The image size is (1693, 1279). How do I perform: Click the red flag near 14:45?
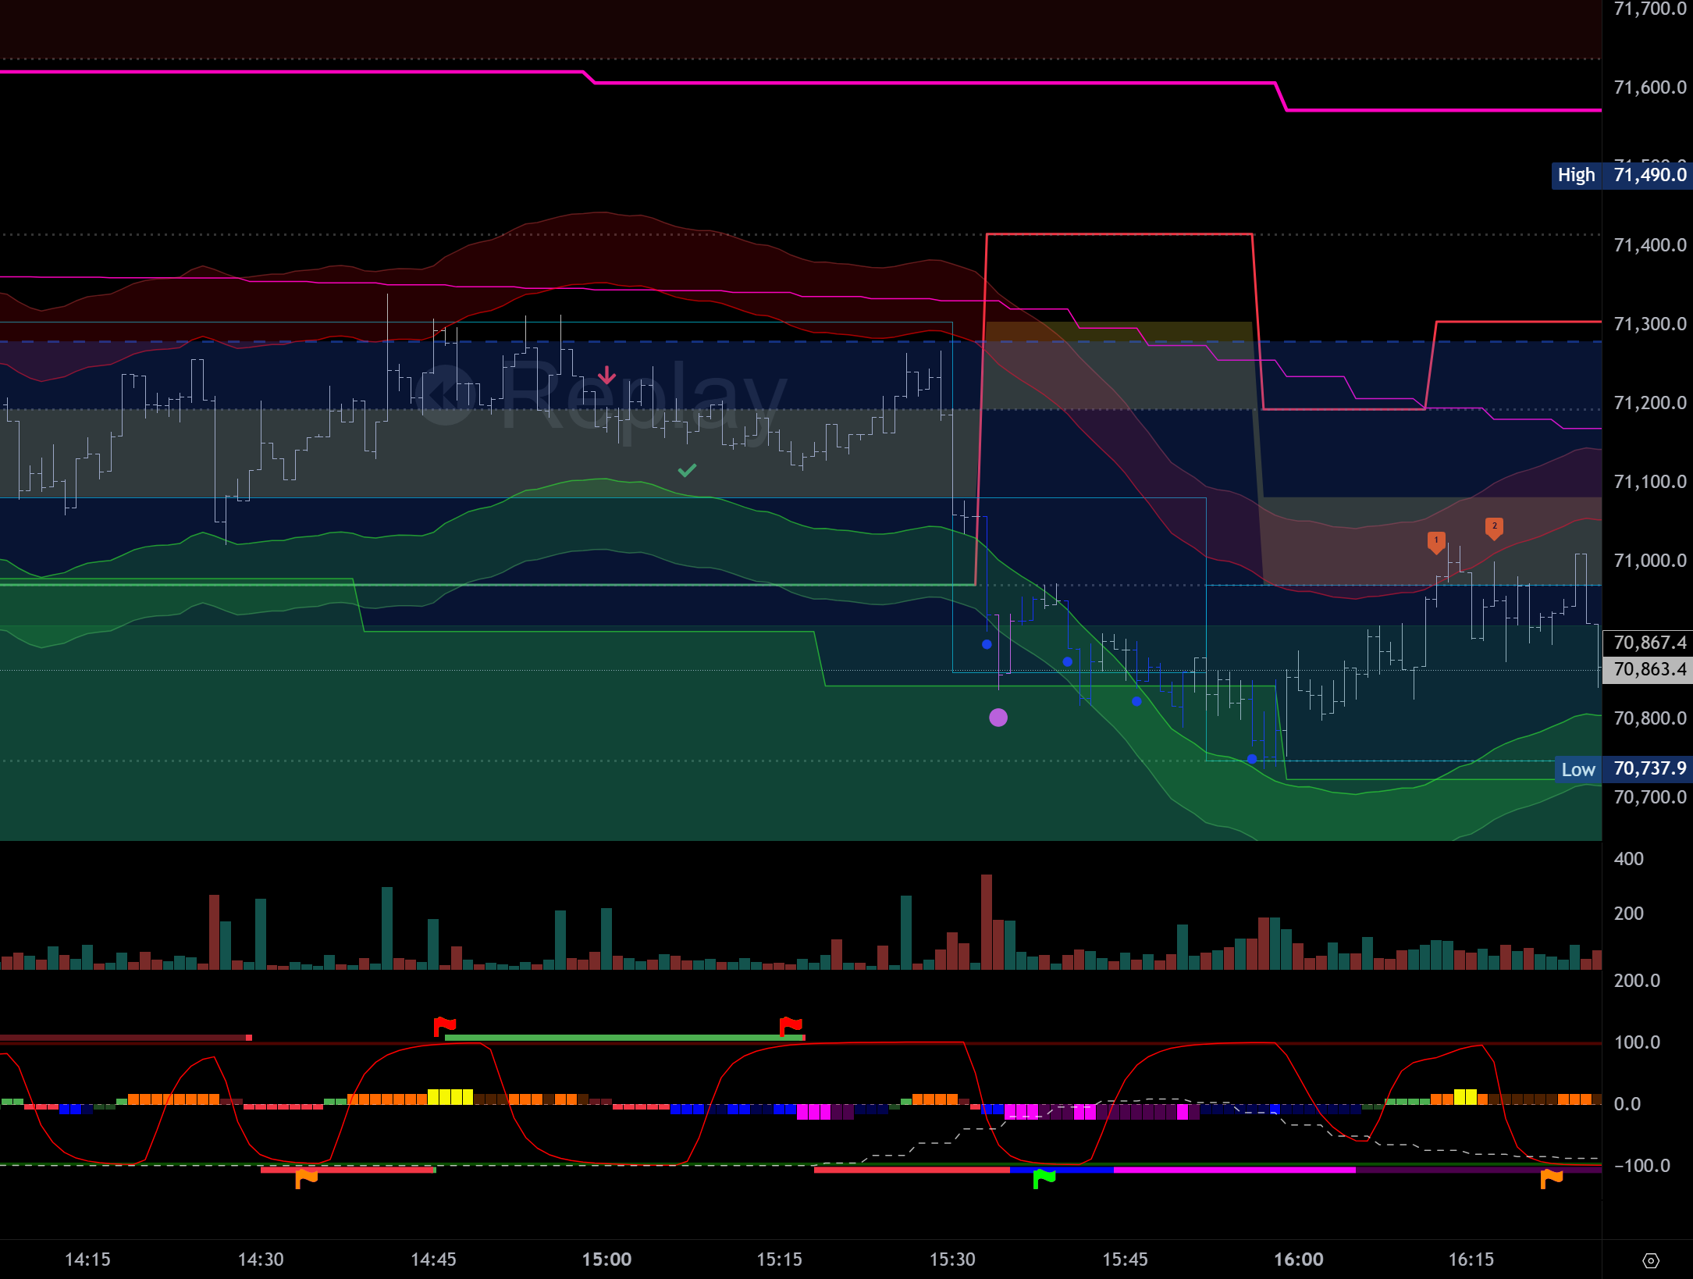(444, 1025)
